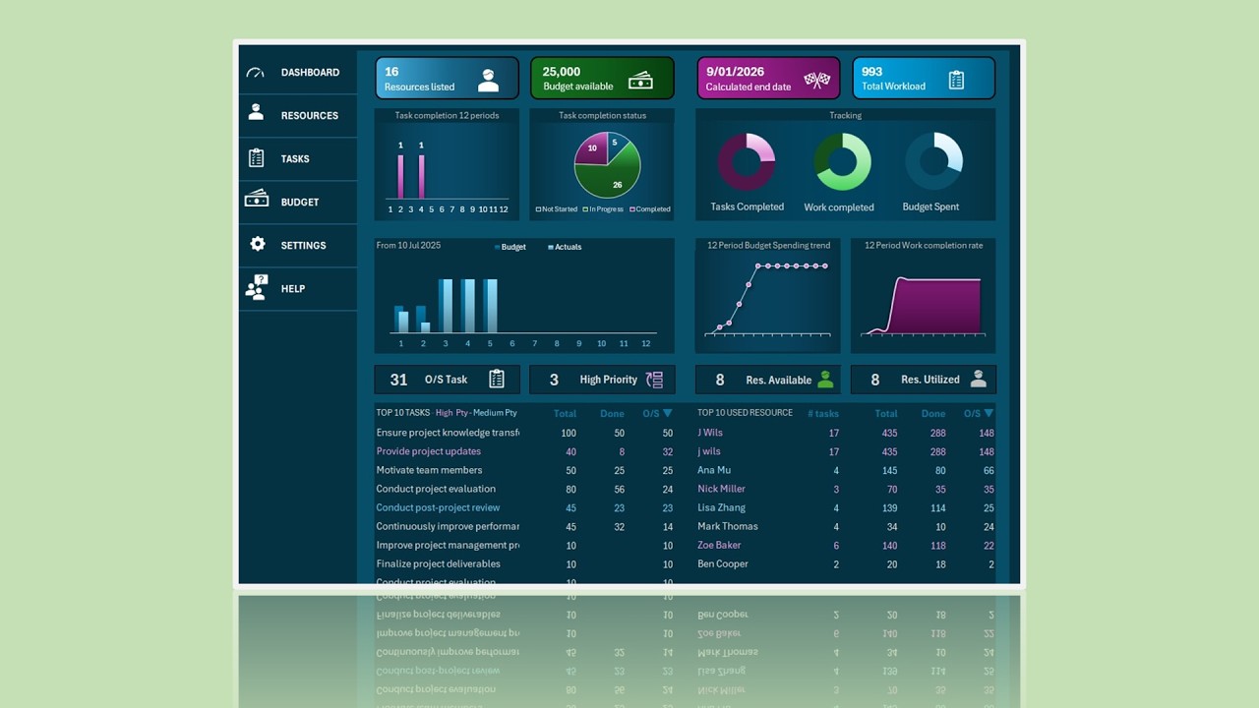
Task: Click the Budget money icon in sidebar
Action: coord(256,199)
